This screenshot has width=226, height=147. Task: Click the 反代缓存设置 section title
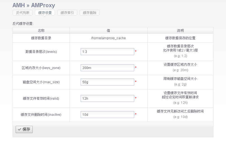click(23, 24)
